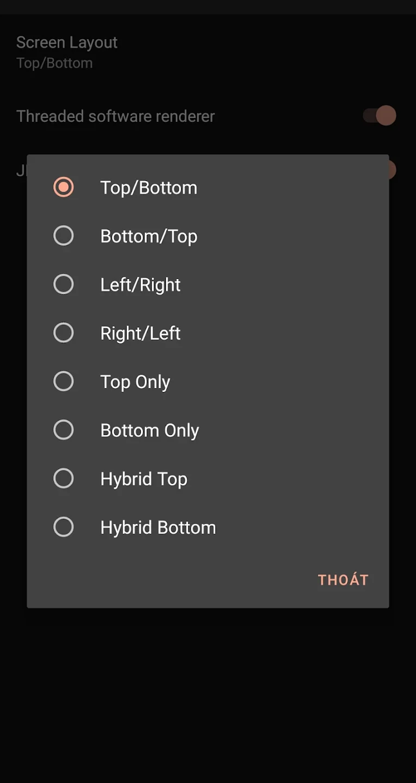Screen dimensions: 416x783
Task: Select the Hybrid Top radio button circle
Action: coord(64,478)
